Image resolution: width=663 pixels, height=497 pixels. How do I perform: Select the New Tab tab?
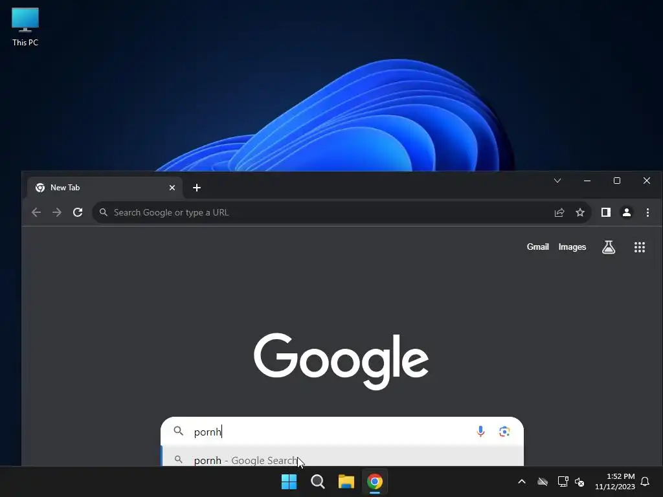pos(105,188)
